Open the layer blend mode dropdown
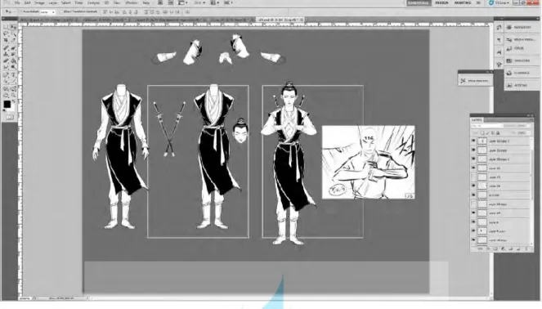This screenshot has width=542, height=309. pos(487,126)
